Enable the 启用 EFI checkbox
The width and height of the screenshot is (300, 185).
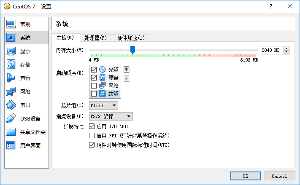(92, 136)
